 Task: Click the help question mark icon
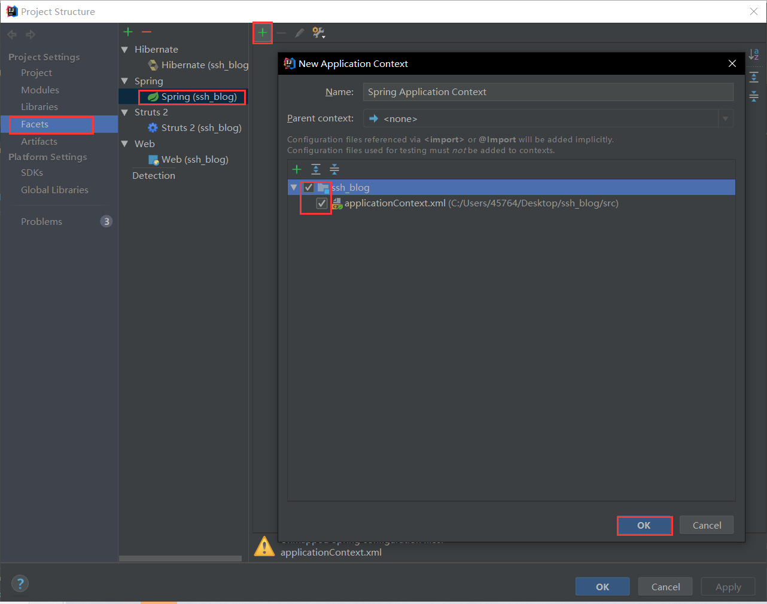click(x=20, y=584)
